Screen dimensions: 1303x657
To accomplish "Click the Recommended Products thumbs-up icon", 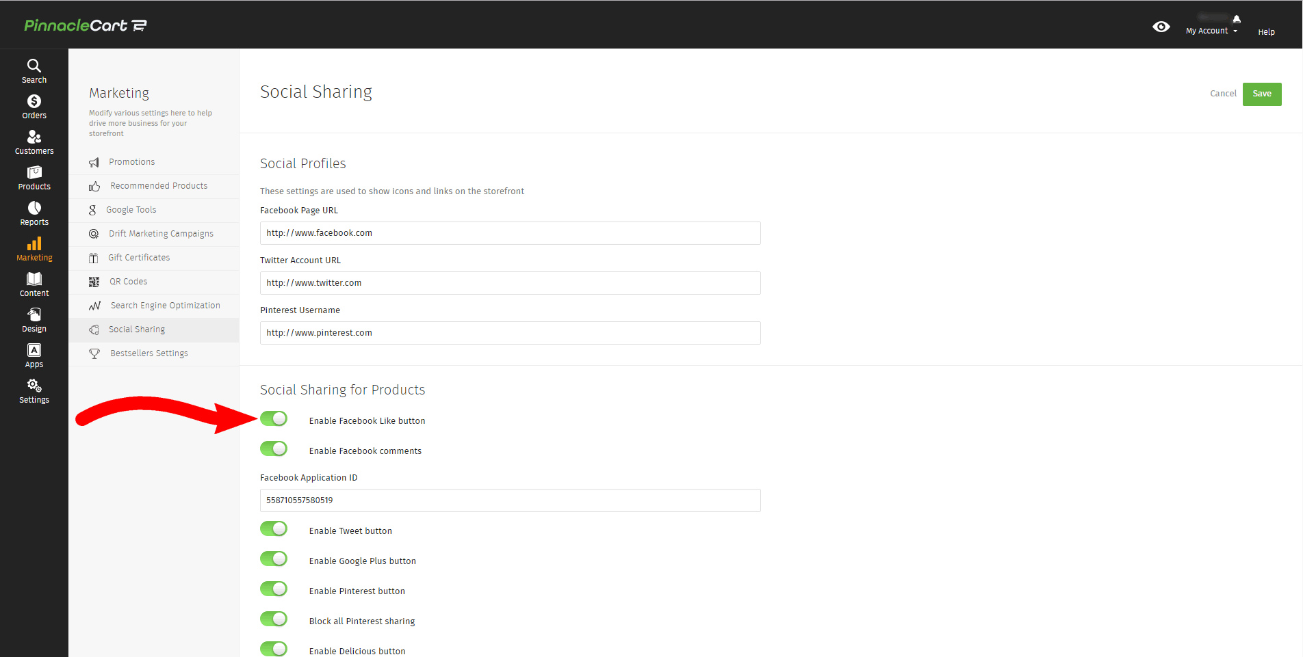I will point(94,186).
